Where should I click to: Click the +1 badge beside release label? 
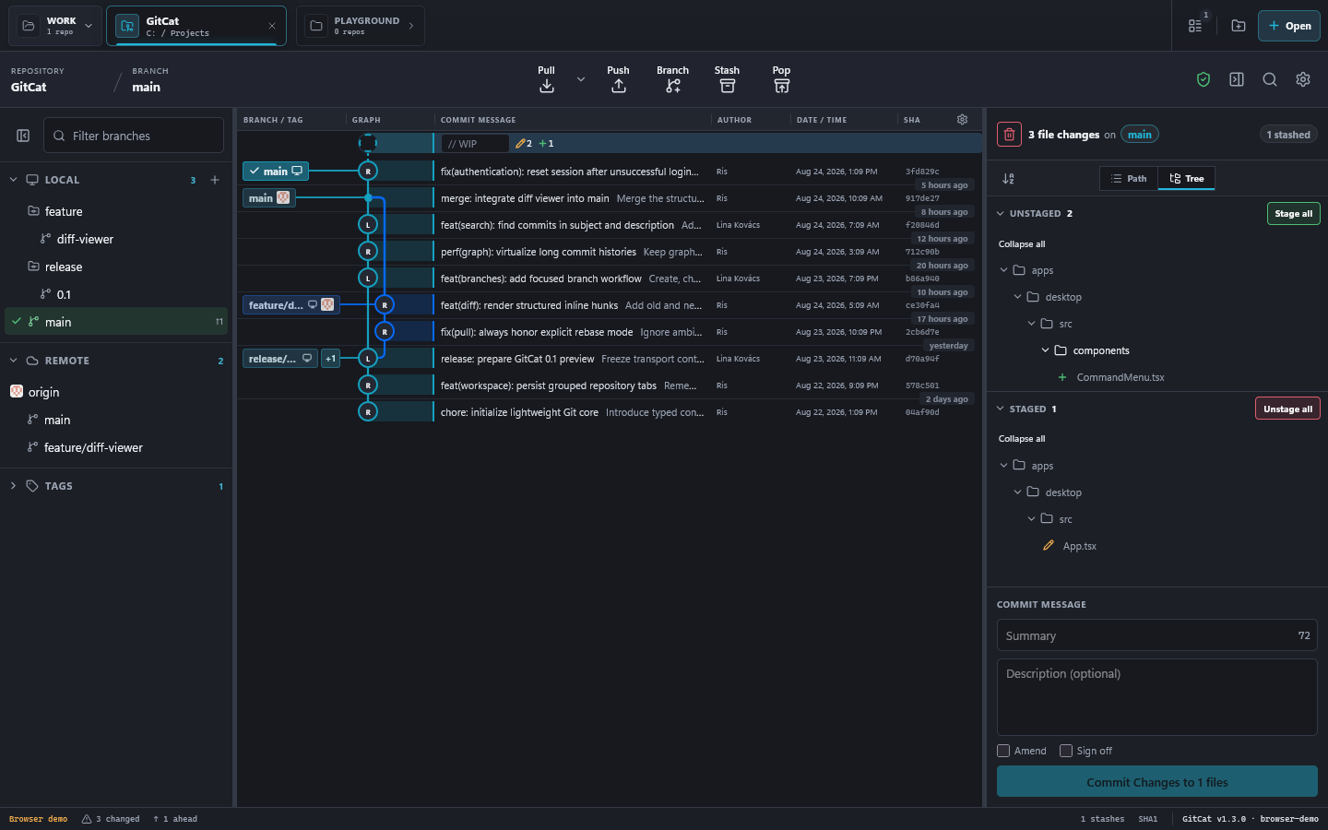[330, 359]
